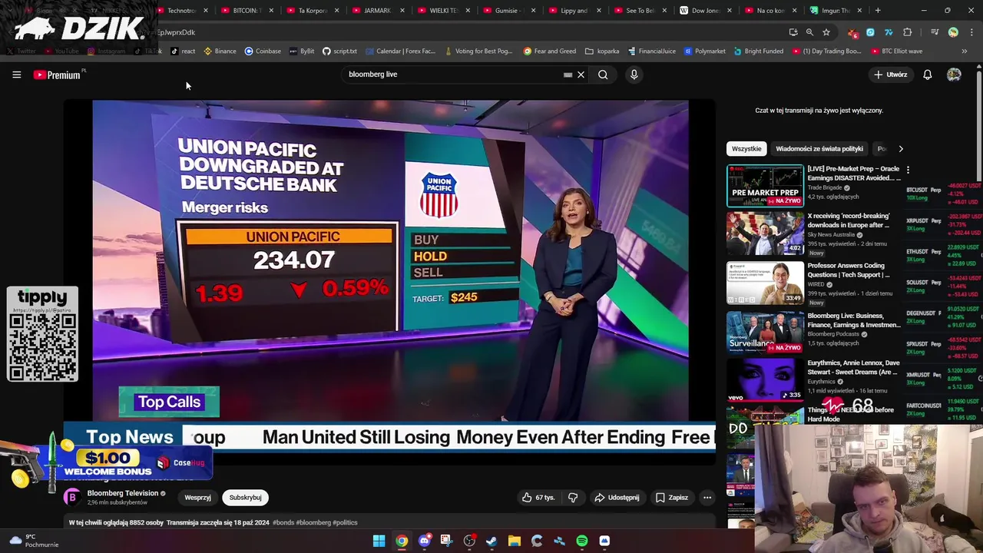Open the BTC Elliot wave bookmark
This screenshot has height=553, width=983.
[896, 51]
